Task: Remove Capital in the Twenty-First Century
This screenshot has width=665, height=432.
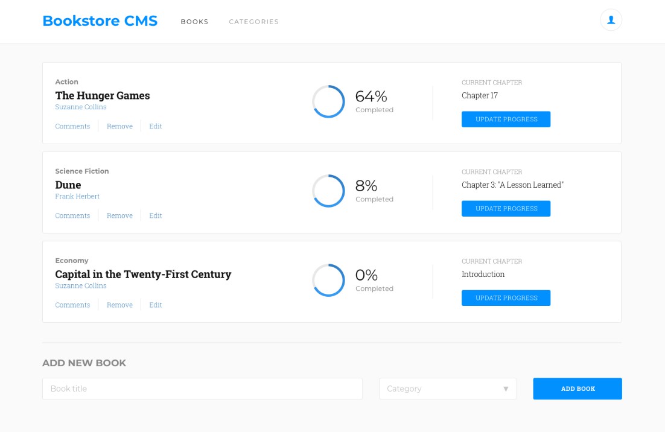Action: tap(119, 305)
